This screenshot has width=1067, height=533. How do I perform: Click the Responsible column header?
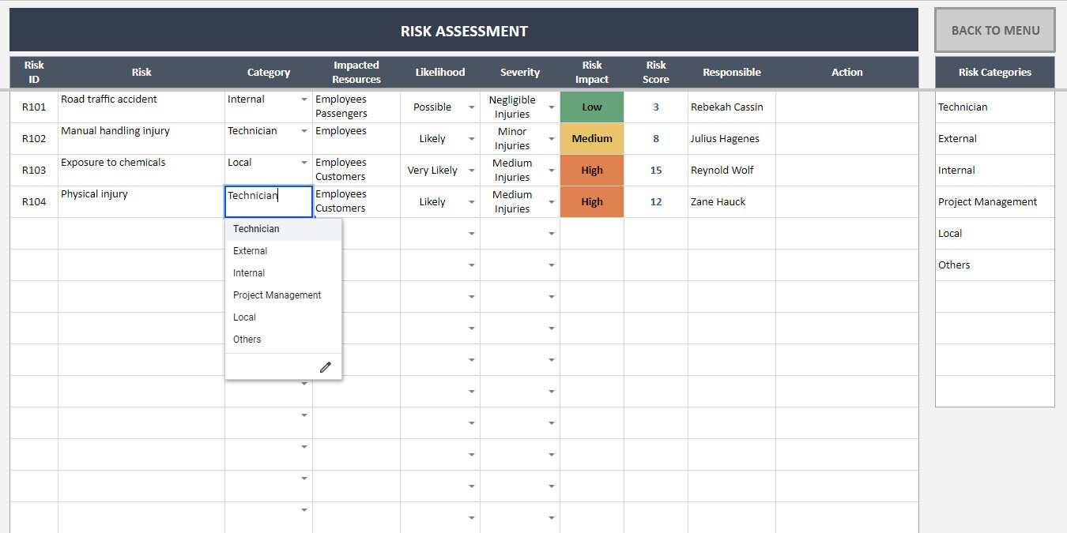point(732,72)
